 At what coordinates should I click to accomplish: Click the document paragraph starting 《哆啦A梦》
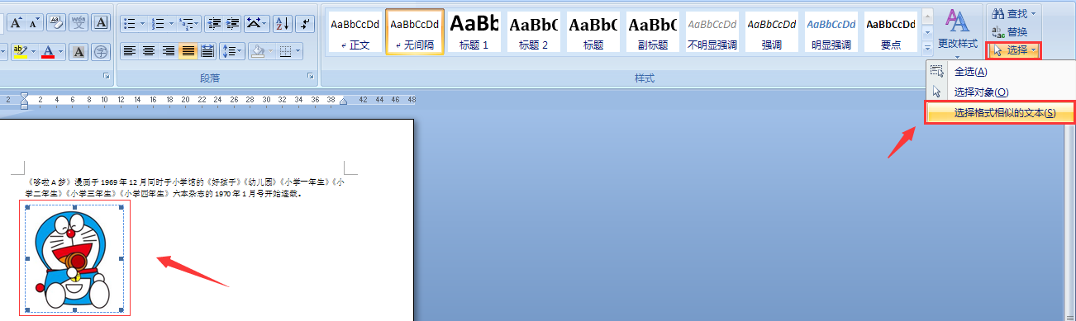pyautogui.click(x=184, y=188)
